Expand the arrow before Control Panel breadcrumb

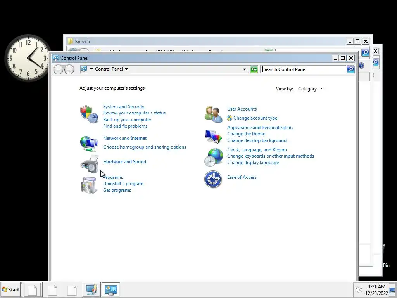(x=91, y=69)
